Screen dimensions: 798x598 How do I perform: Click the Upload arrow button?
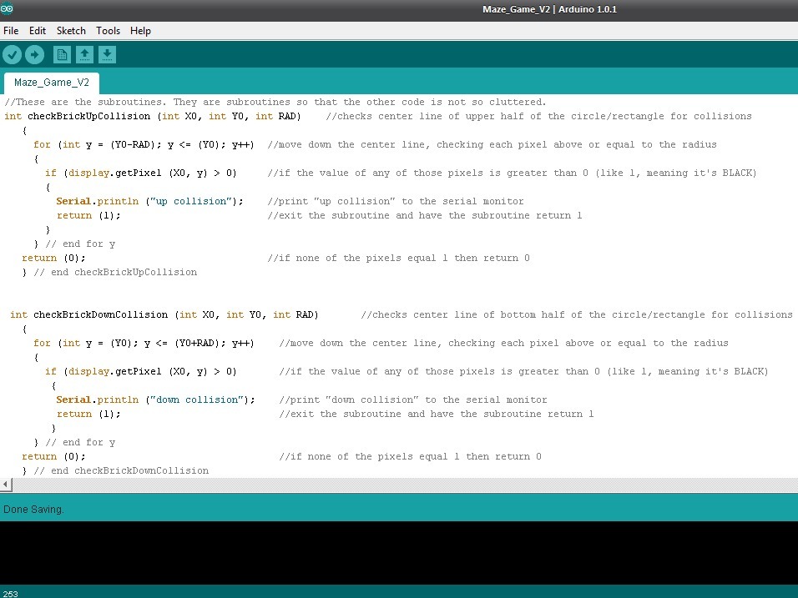tap(34, 54)
